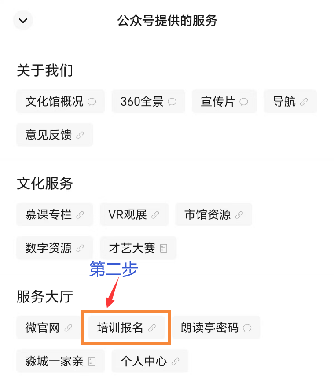Select the 淼城一家亲 service
Viewport: 334px width, 383px height.
(x=55, y=361)
